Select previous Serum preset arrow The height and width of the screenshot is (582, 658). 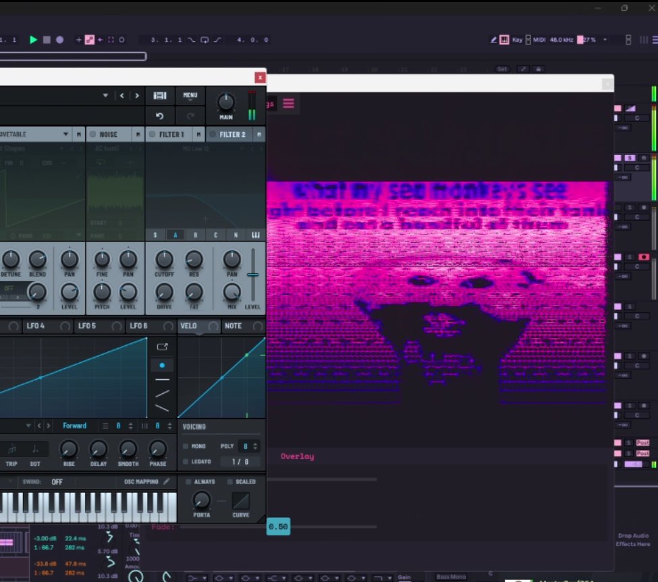(122, 96)
